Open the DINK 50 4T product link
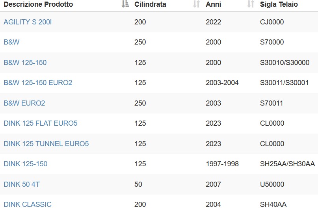318x210 pixels. (x=22, y=184)
